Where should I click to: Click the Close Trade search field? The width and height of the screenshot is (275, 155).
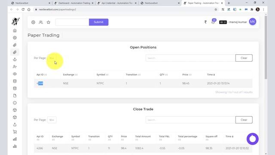pos(190,120)
